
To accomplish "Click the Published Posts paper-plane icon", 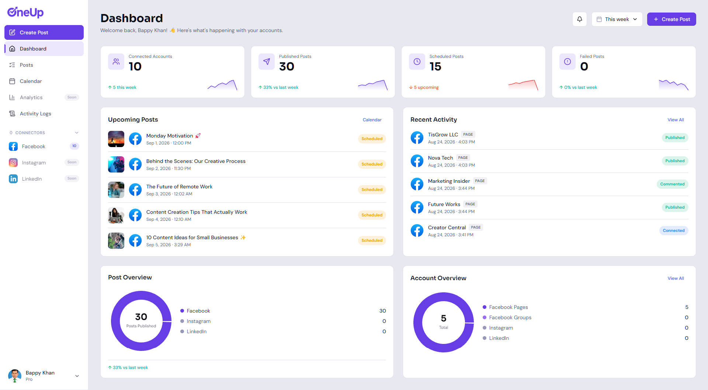I will [x=267, y=62].
